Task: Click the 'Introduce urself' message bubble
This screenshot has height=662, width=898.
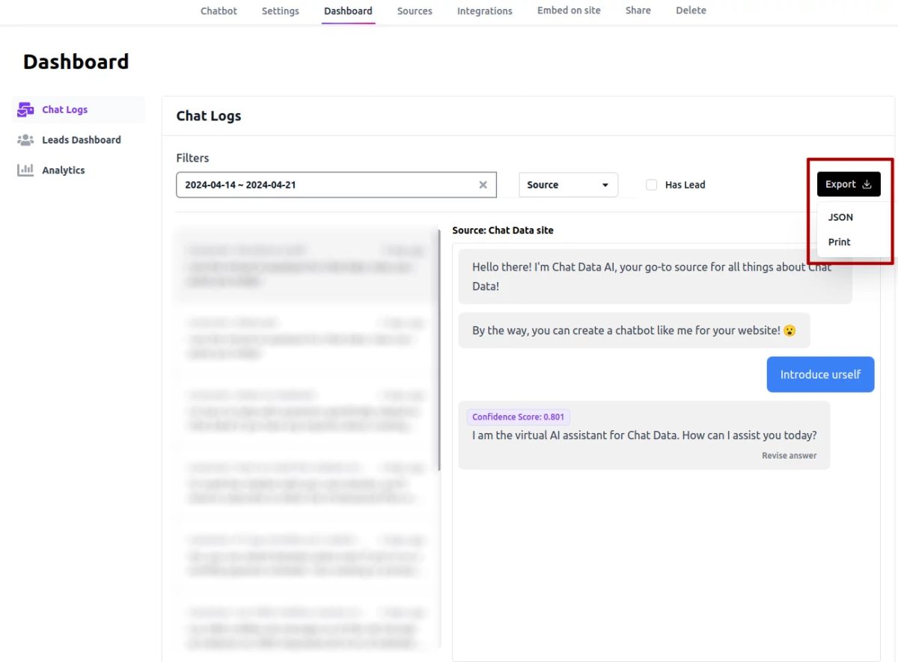Action: (820, 374)
